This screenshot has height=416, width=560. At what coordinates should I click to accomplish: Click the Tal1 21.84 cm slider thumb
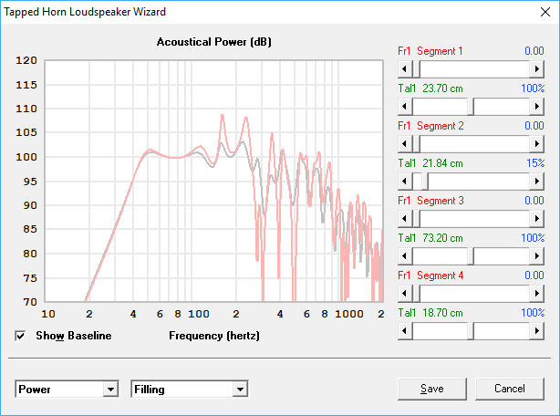(425, 182)
